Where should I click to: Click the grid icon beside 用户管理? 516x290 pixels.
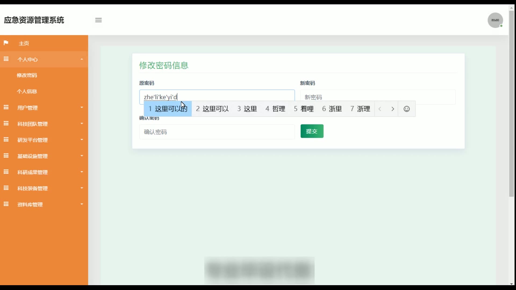tap(6, 107)
